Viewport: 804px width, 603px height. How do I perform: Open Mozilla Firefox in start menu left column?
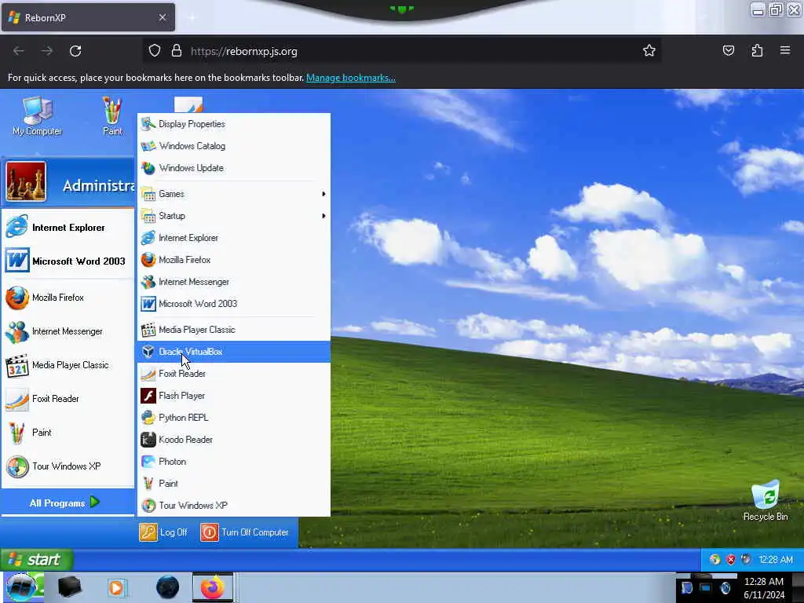(68, 298)
